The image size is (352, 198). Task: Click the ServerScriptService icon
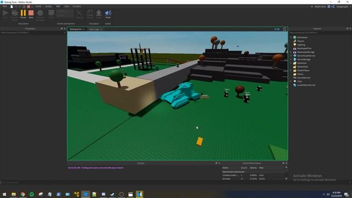[x=295, y=56]
